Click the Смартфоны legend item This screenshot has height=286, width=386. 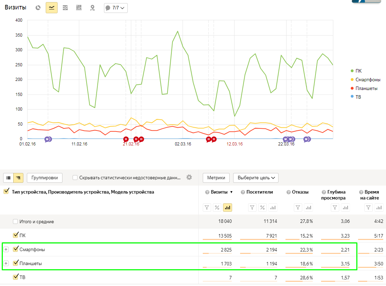click(x=365, y=80)
